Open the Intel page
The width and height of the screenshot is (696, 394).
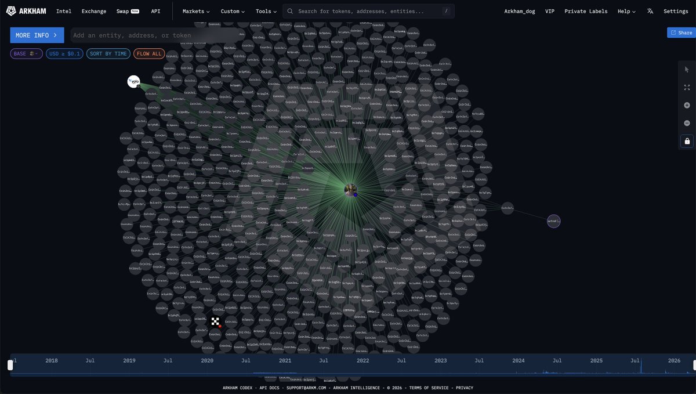pyautogui.click(x=64, y=11)
